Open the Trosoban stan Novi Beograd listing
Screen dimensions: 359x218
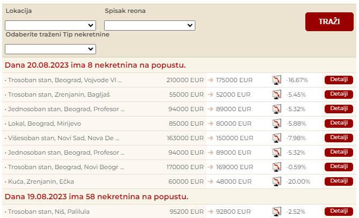tap(64, 167)
